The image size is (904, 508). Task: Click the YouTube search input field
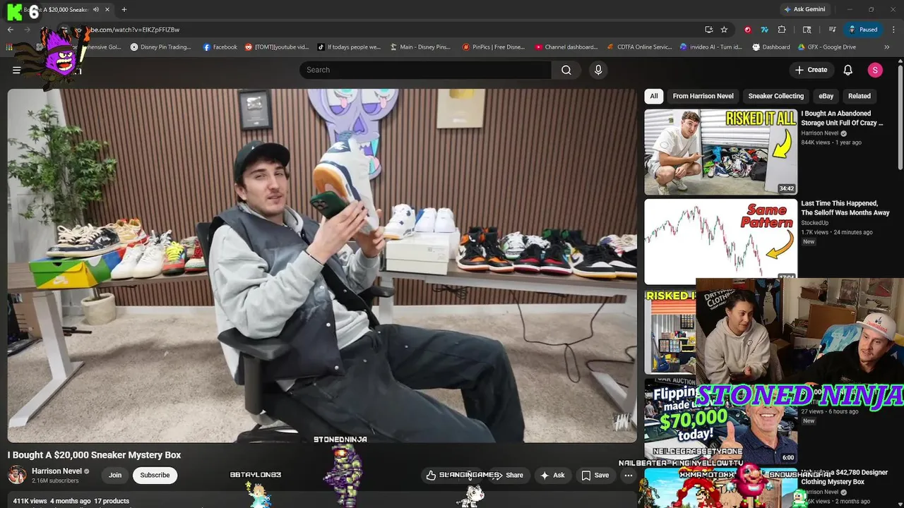(425, 70)
